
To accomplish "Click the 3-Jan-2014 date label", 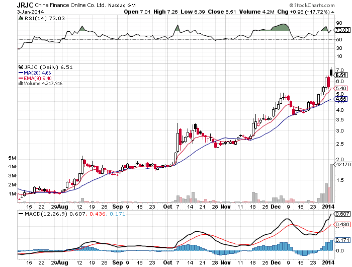I will point(30,12).
